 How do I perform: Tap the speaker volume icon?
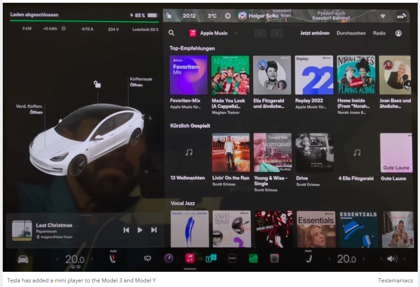point(392,259)
